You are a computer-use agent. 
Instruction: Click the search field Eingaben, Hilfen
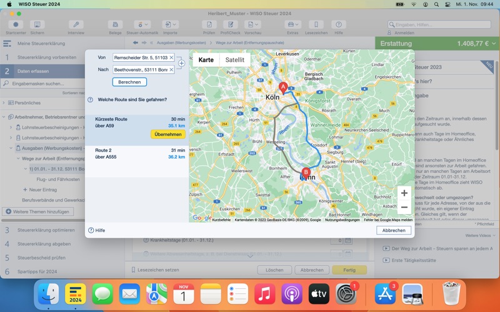click(439, 24)
